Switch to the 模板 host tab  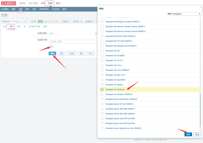point(11,26)
